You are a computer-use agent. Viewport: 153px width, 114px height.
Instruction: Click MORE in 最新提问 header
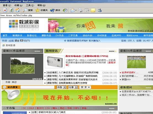point(149,88)
